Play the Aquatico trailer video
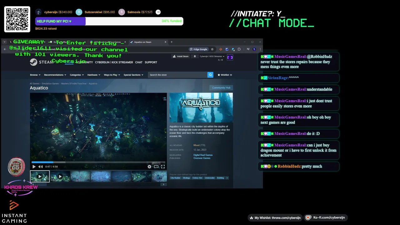This screenshot has height=225, width=400. point(34,167)
